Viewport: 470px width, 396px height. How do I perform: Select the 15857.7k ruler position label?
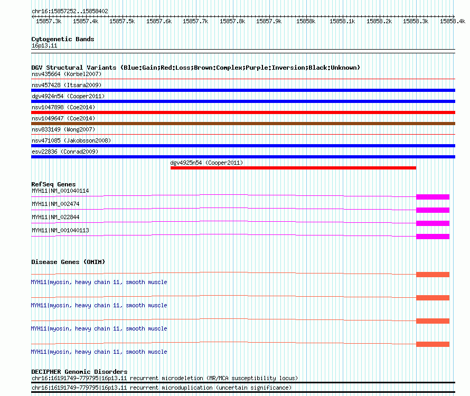[195, 21]
